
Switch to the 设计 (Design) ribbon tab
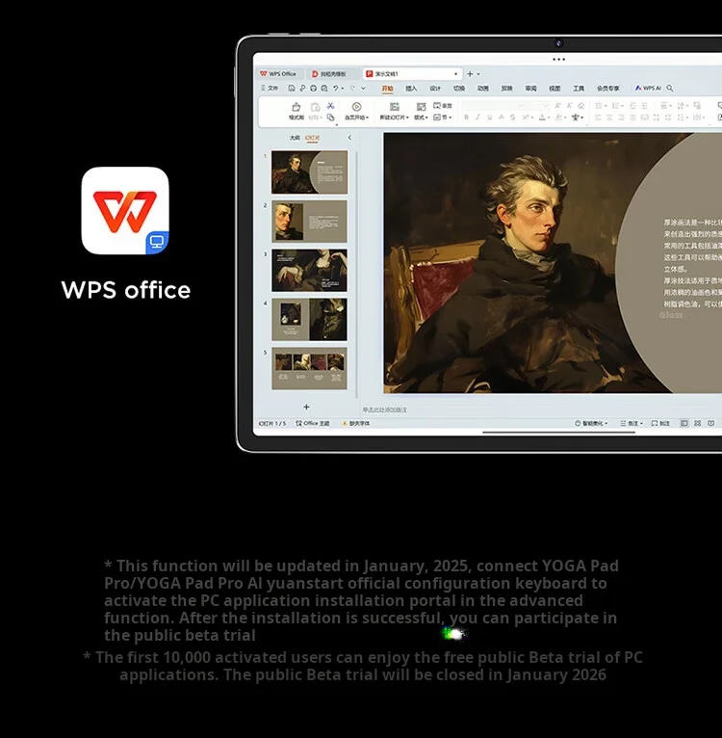[x=435, y=89]
